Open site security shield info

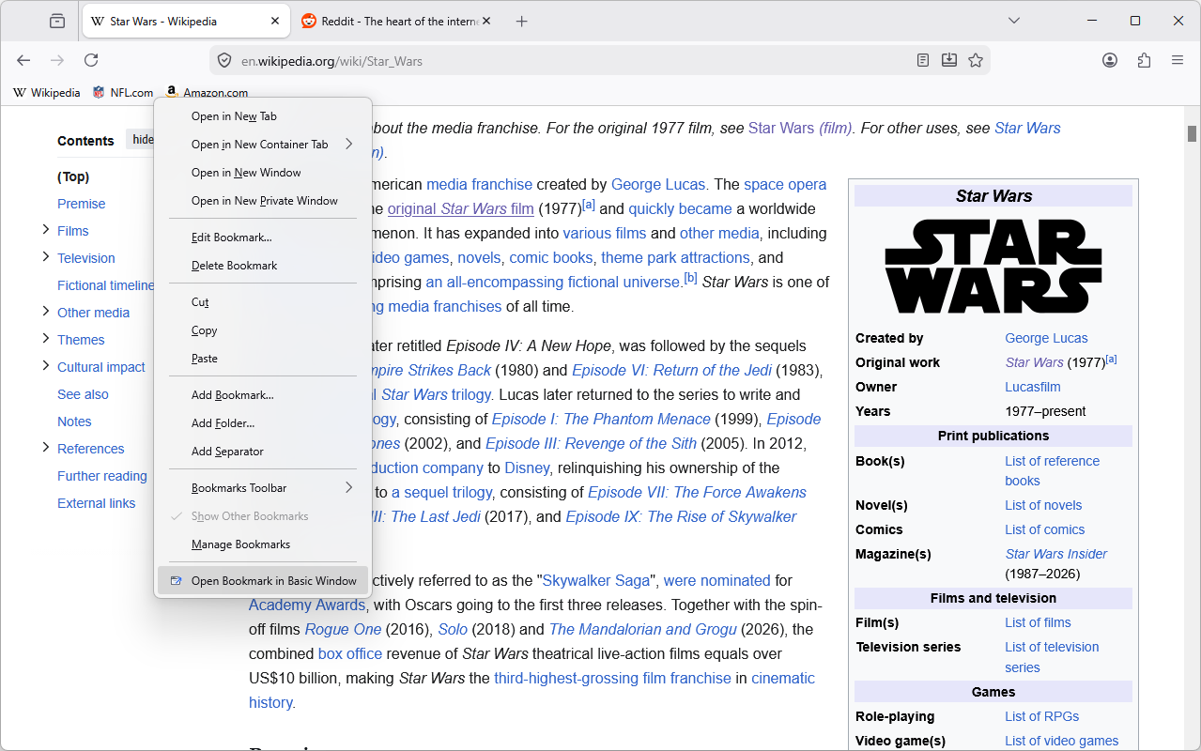pyautogui.click(x=224, y=60)
